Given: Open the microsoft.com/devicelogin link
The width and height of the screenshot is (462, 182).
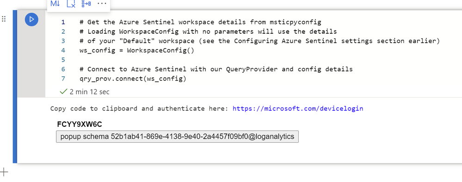Looking at the screenshot, I should click(x=298, y=108).
